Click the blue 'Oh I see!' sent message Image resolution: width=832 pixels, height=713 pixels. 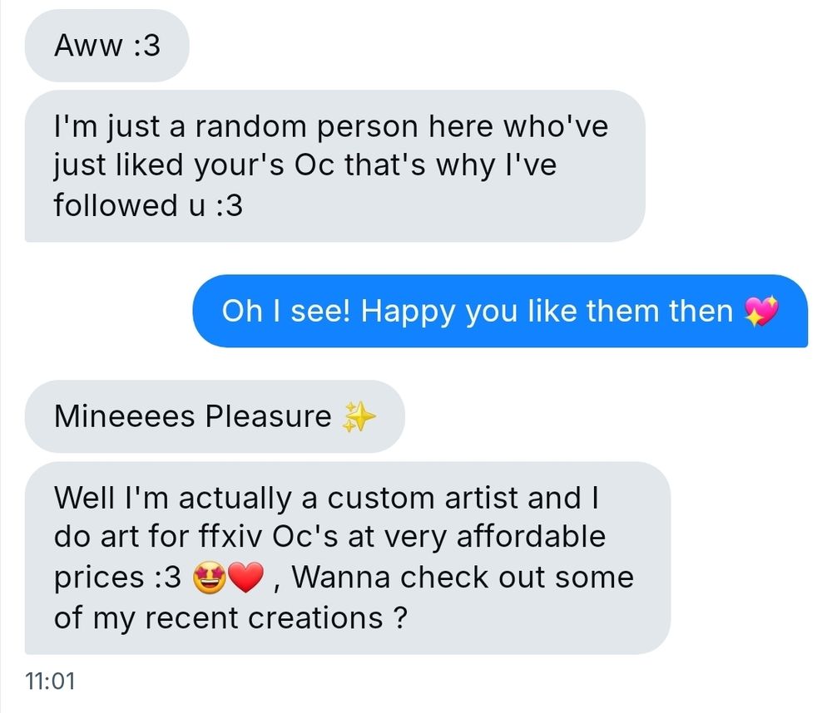(x=500, y=311)
